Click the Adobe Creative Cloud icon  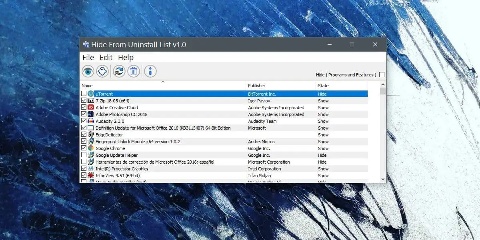click(91, 108)
